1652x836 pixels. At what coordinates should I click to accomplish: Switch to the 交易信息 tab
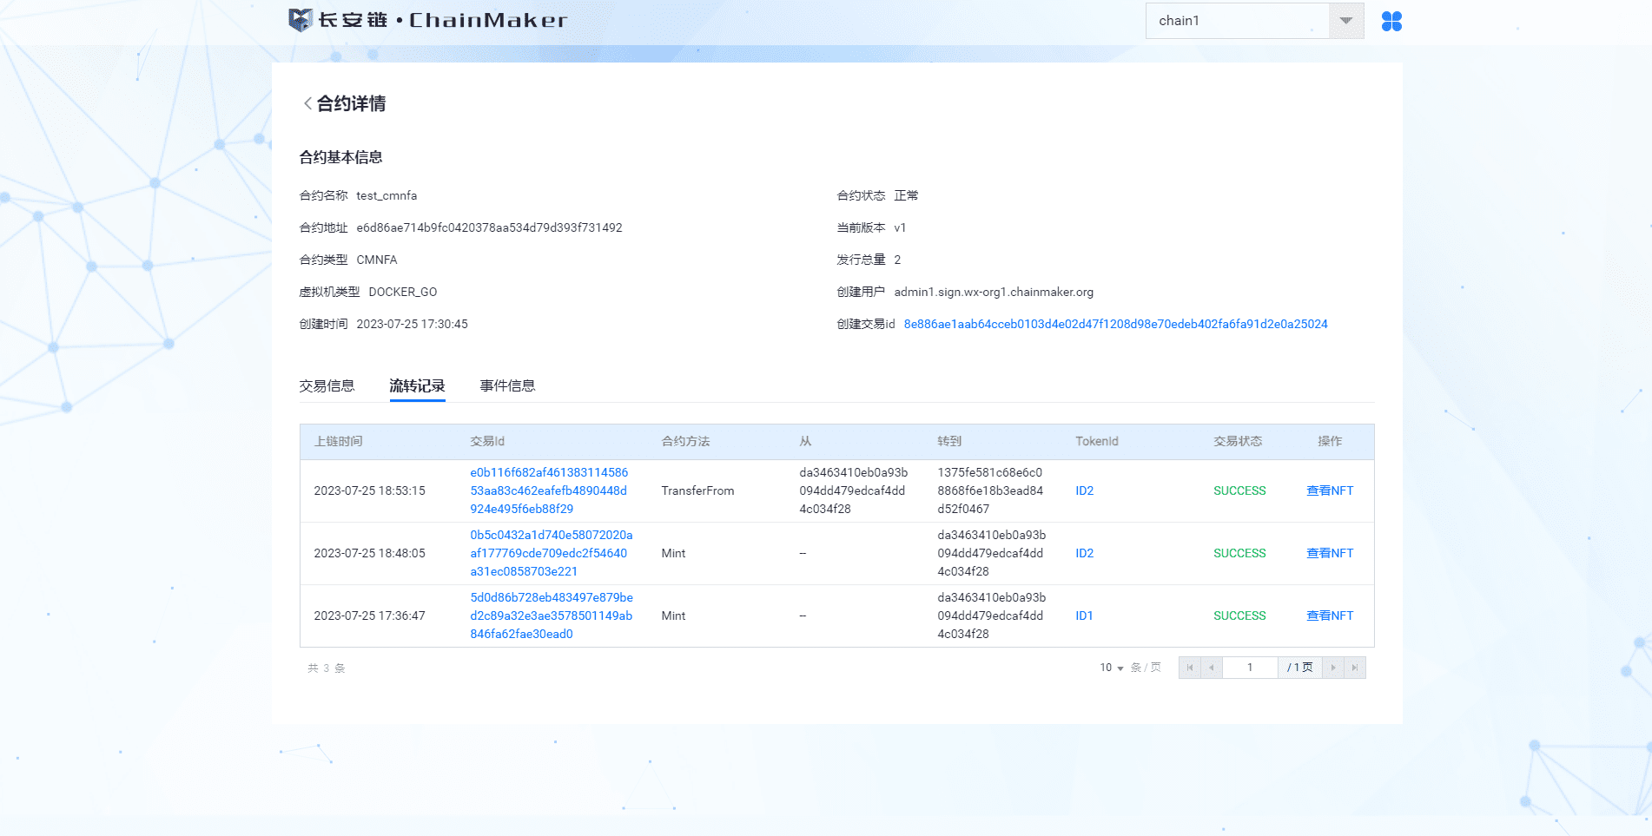click(327, 385)
